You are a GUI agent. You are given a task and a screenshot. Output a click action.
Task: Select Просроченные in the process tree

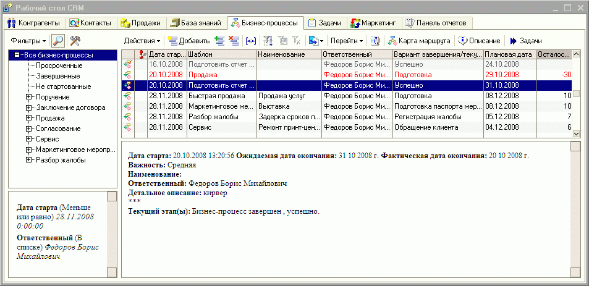click(x=57, y=65)
